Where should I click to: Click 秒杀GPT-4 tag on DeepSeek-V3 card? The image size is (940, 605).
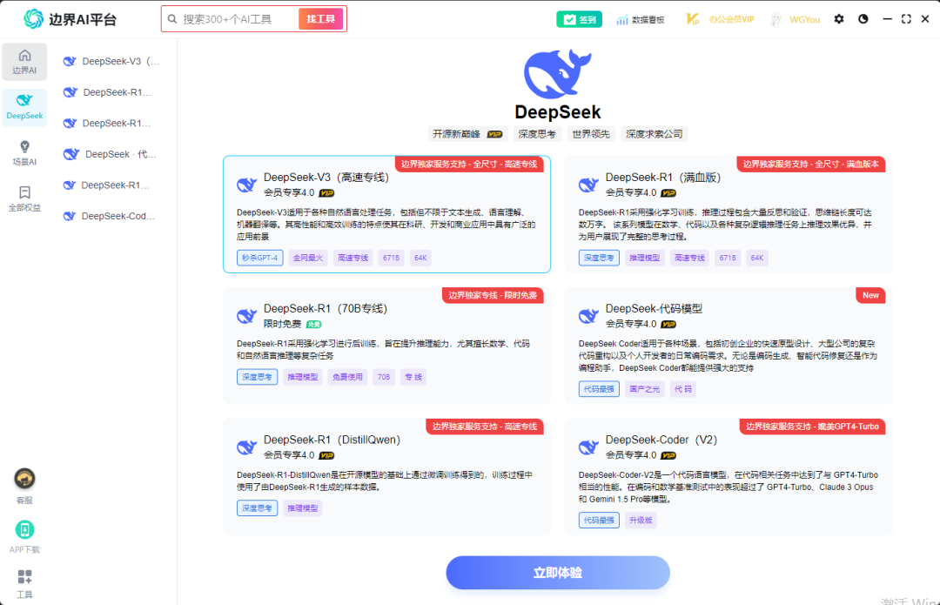click(x=259, y=258)
